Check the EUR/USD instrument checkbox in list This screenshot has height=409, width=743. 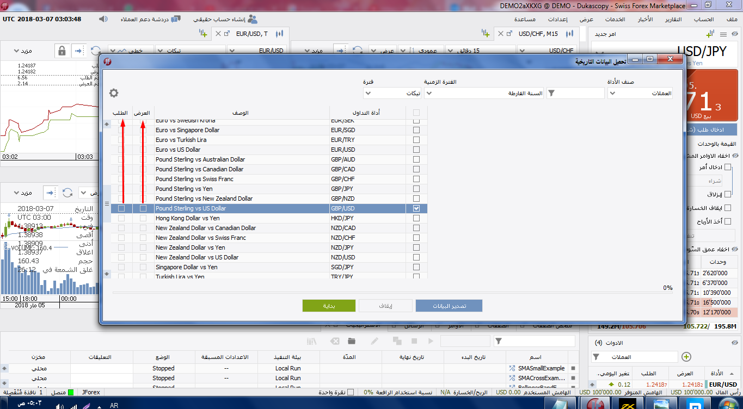tap(416, 150)
